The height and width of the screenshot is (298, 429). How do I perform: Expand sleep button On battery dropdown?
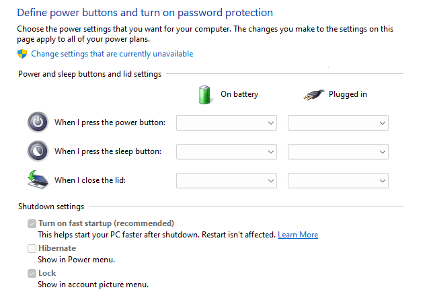(x=227, y=151)
